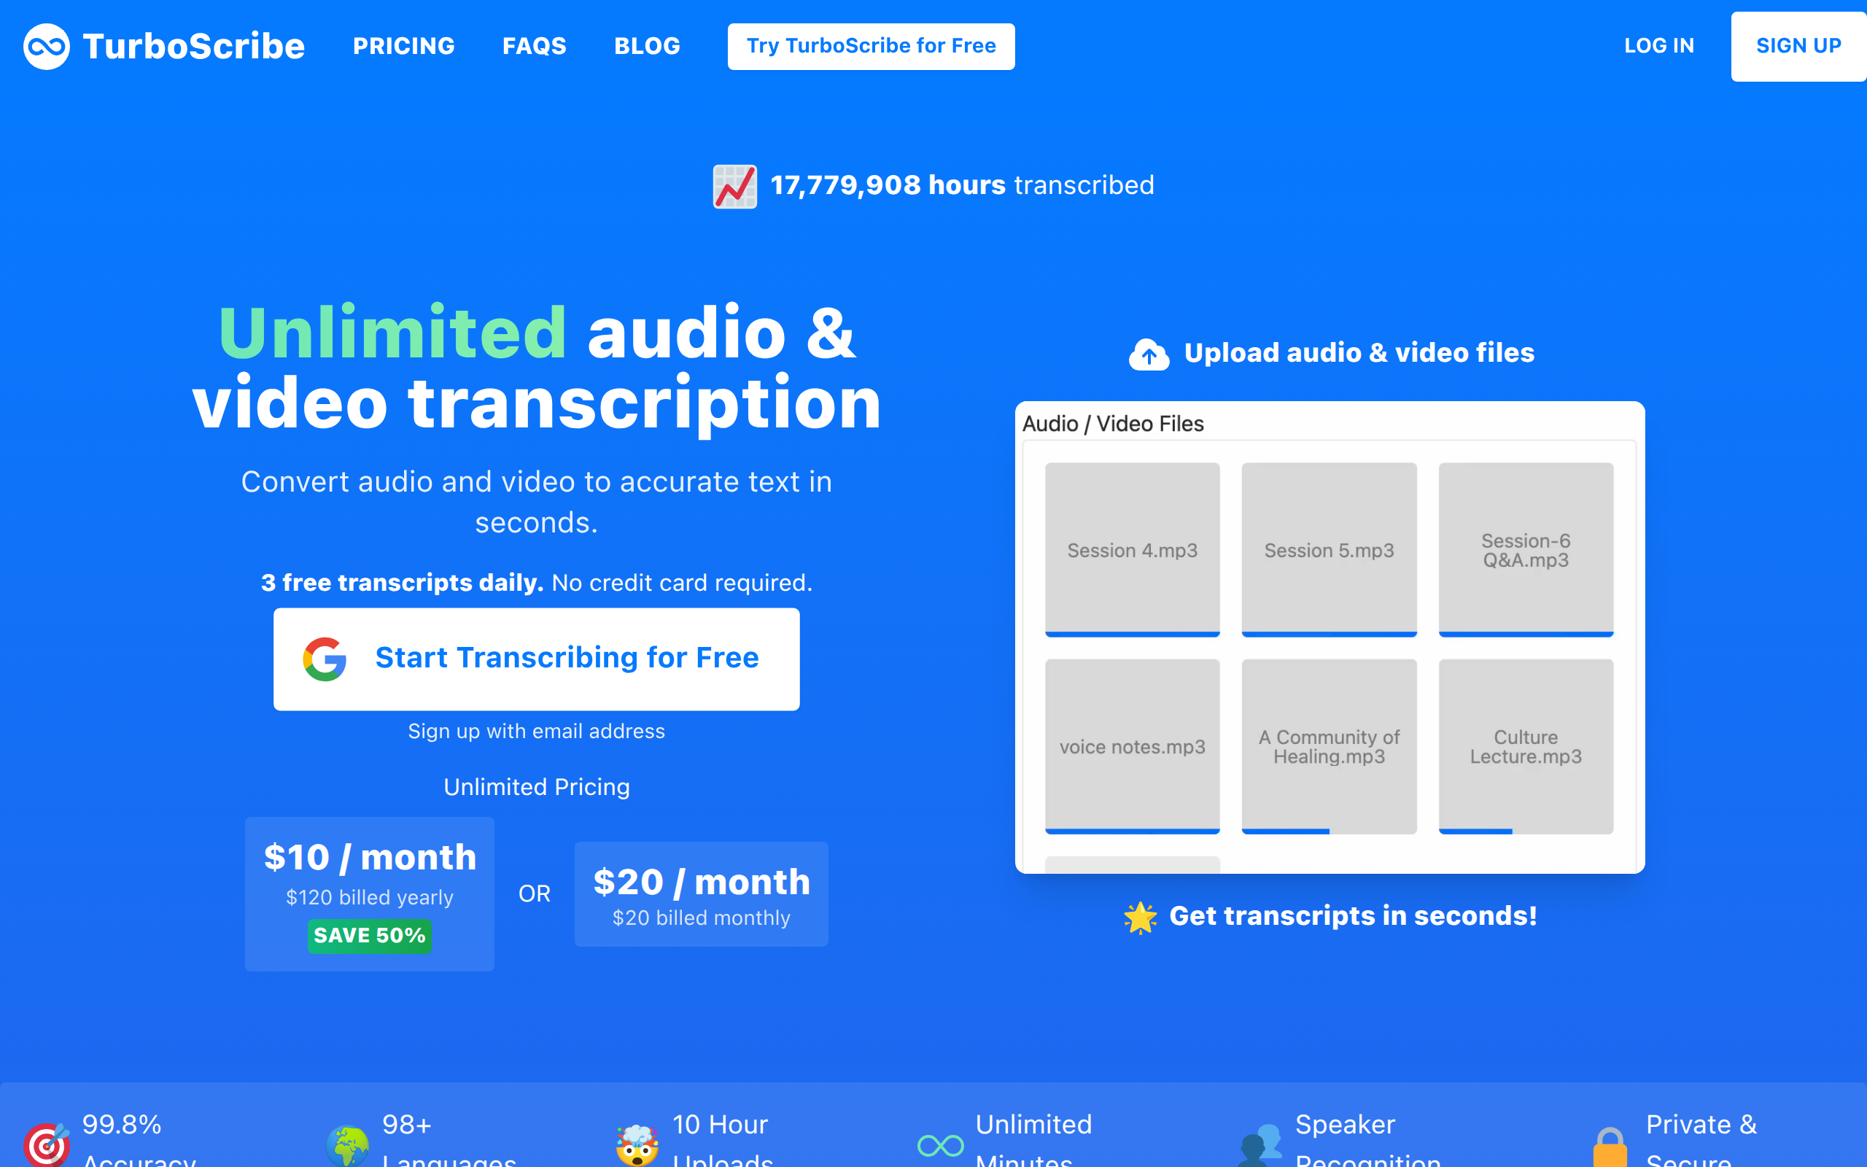Image resolution: width=1867 pixels, height=1167 pixels.
Task: Click the LOG IN link
Action: point(1659,46)
